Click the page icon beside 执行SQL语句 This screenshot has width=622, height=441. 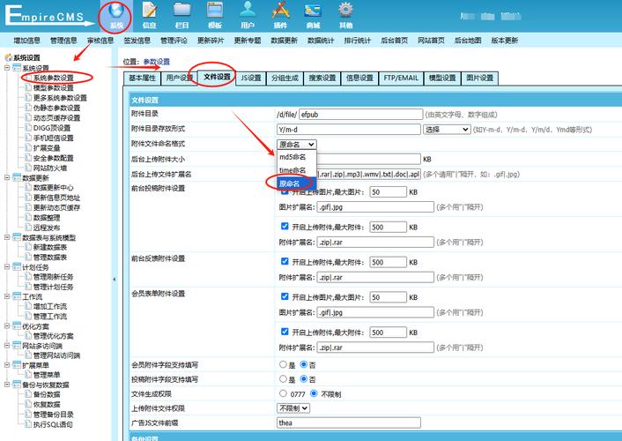click(x=28, y=424)
